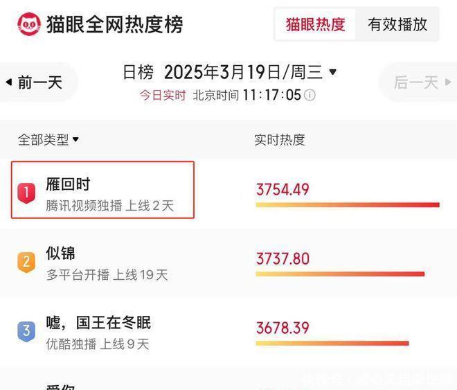Click the red rank 1 badge
457x390 pixels.
(x=26, y=192)
